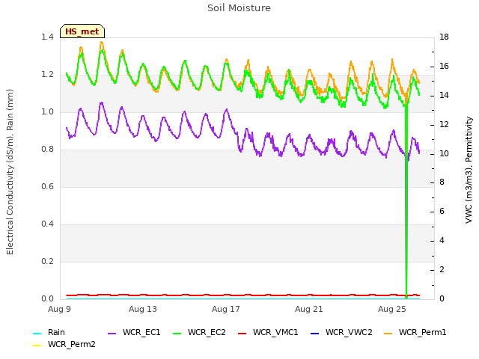Click the blue WCR_VWC2 legend swatch

tap(314, 334)
